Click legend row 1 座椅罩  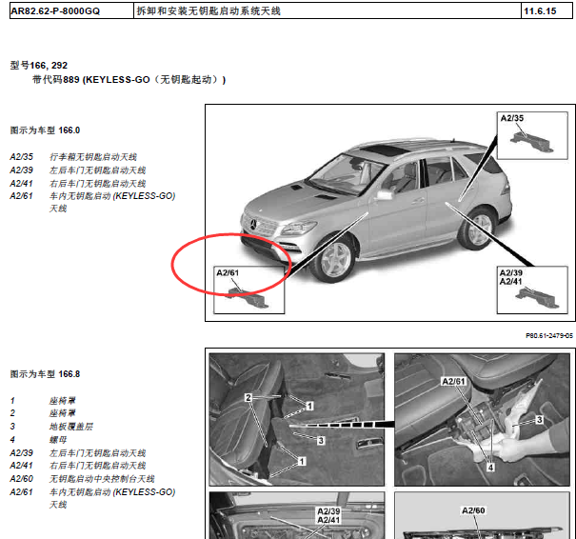pyautogui.click(x=43, y=401)
